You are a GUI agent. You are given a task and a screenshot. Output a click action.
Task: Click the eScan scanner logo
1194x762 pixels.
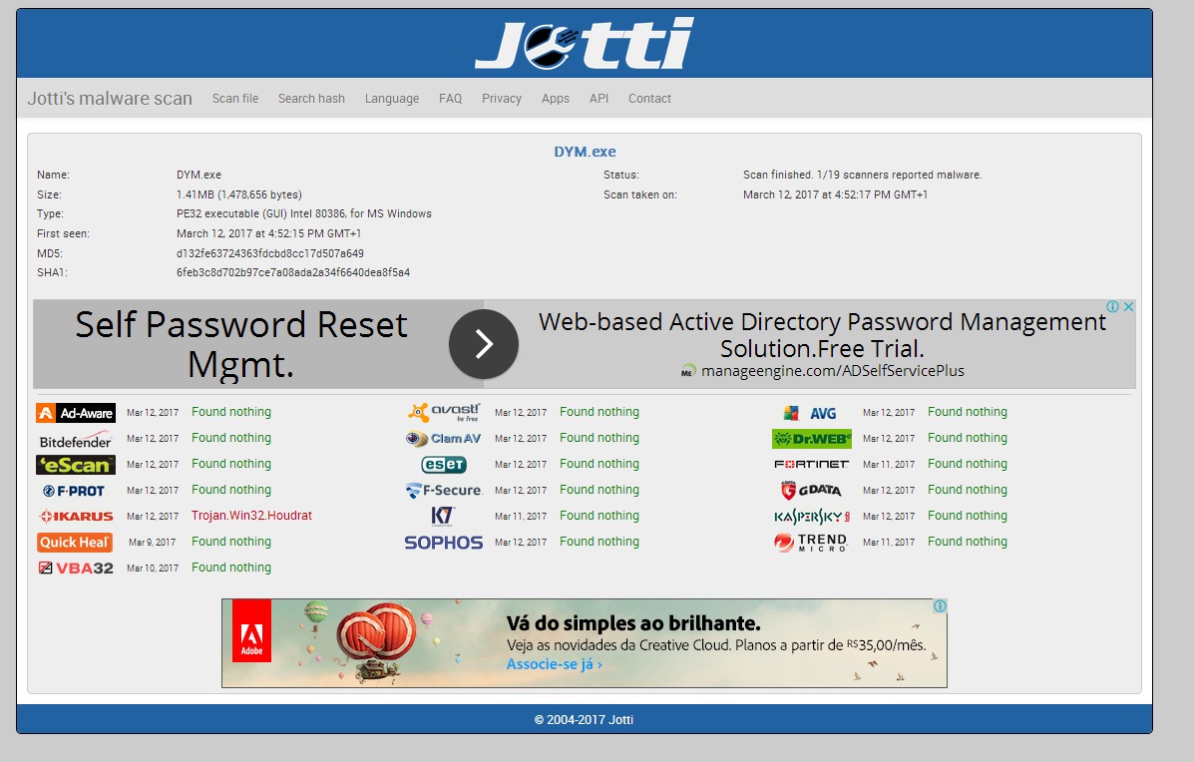(76, 465)
